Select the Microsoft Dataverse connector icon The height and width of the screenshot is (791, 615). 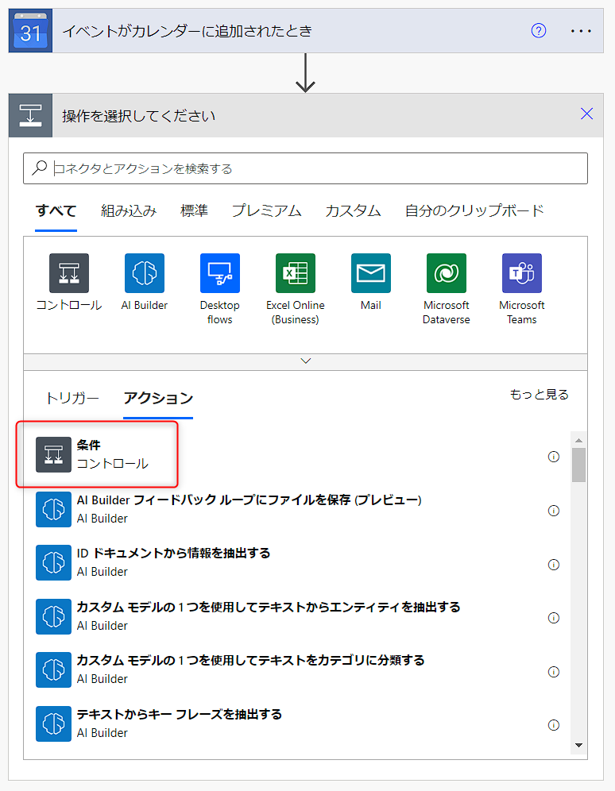click(x=447, y=273)
